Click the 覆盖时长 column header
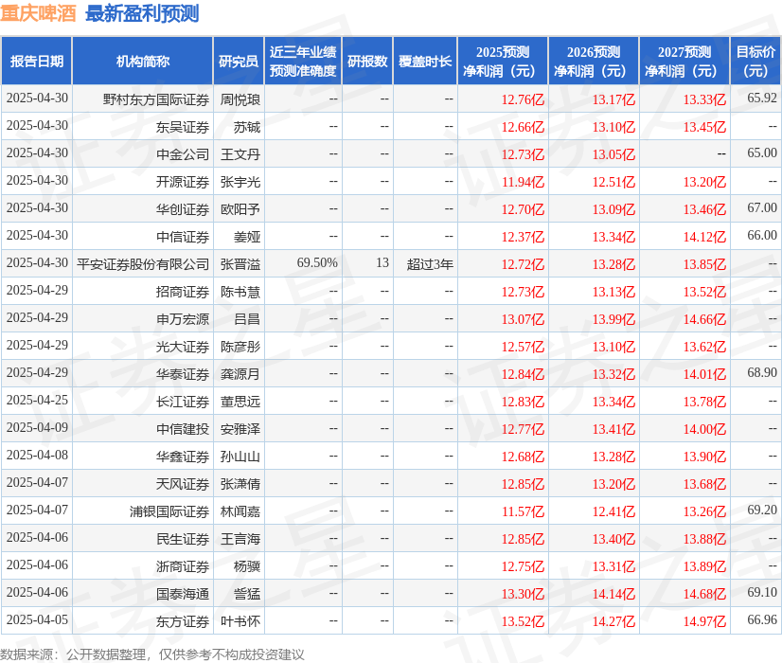The height and width of the screenshot is (663, 782). tap(425, 61)
